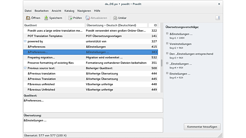This screenshot has width=246, height=138.
Task: Click the Kommentar hinzufügen button
Action: (x=202, y=127)
